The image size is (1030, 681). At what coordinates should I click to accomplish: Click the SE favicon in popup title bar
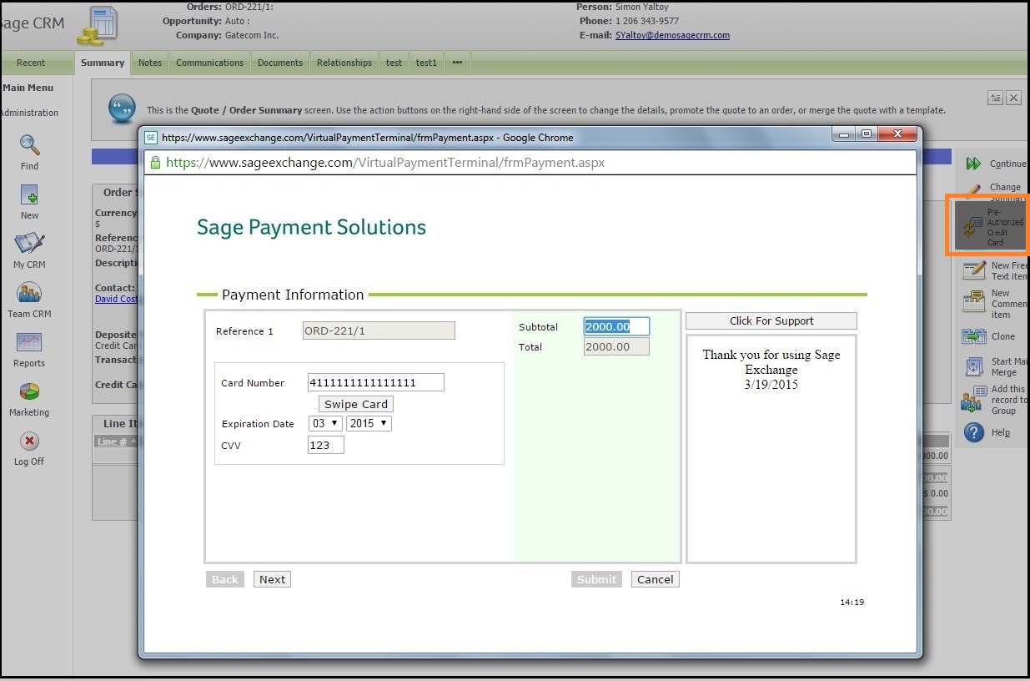151,138
